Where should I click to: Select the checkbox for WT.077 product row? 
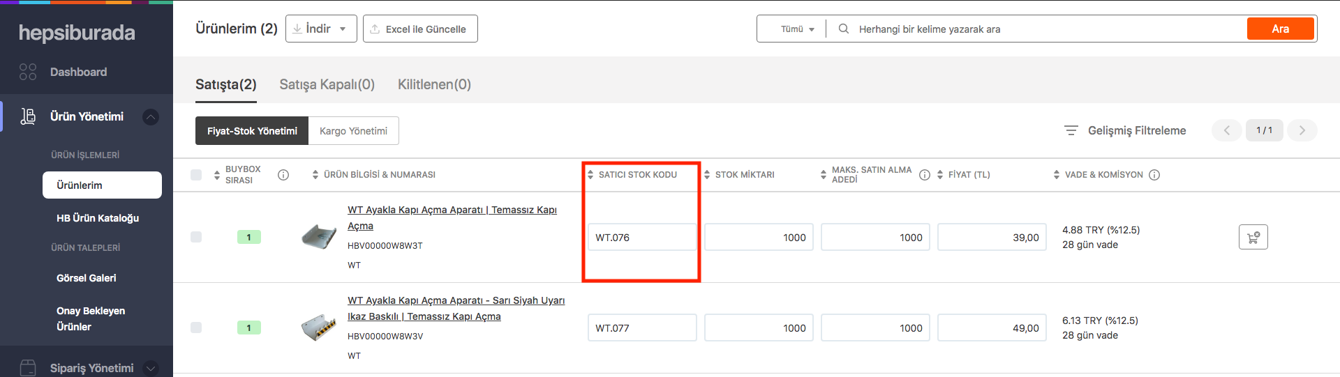(196, 328)
